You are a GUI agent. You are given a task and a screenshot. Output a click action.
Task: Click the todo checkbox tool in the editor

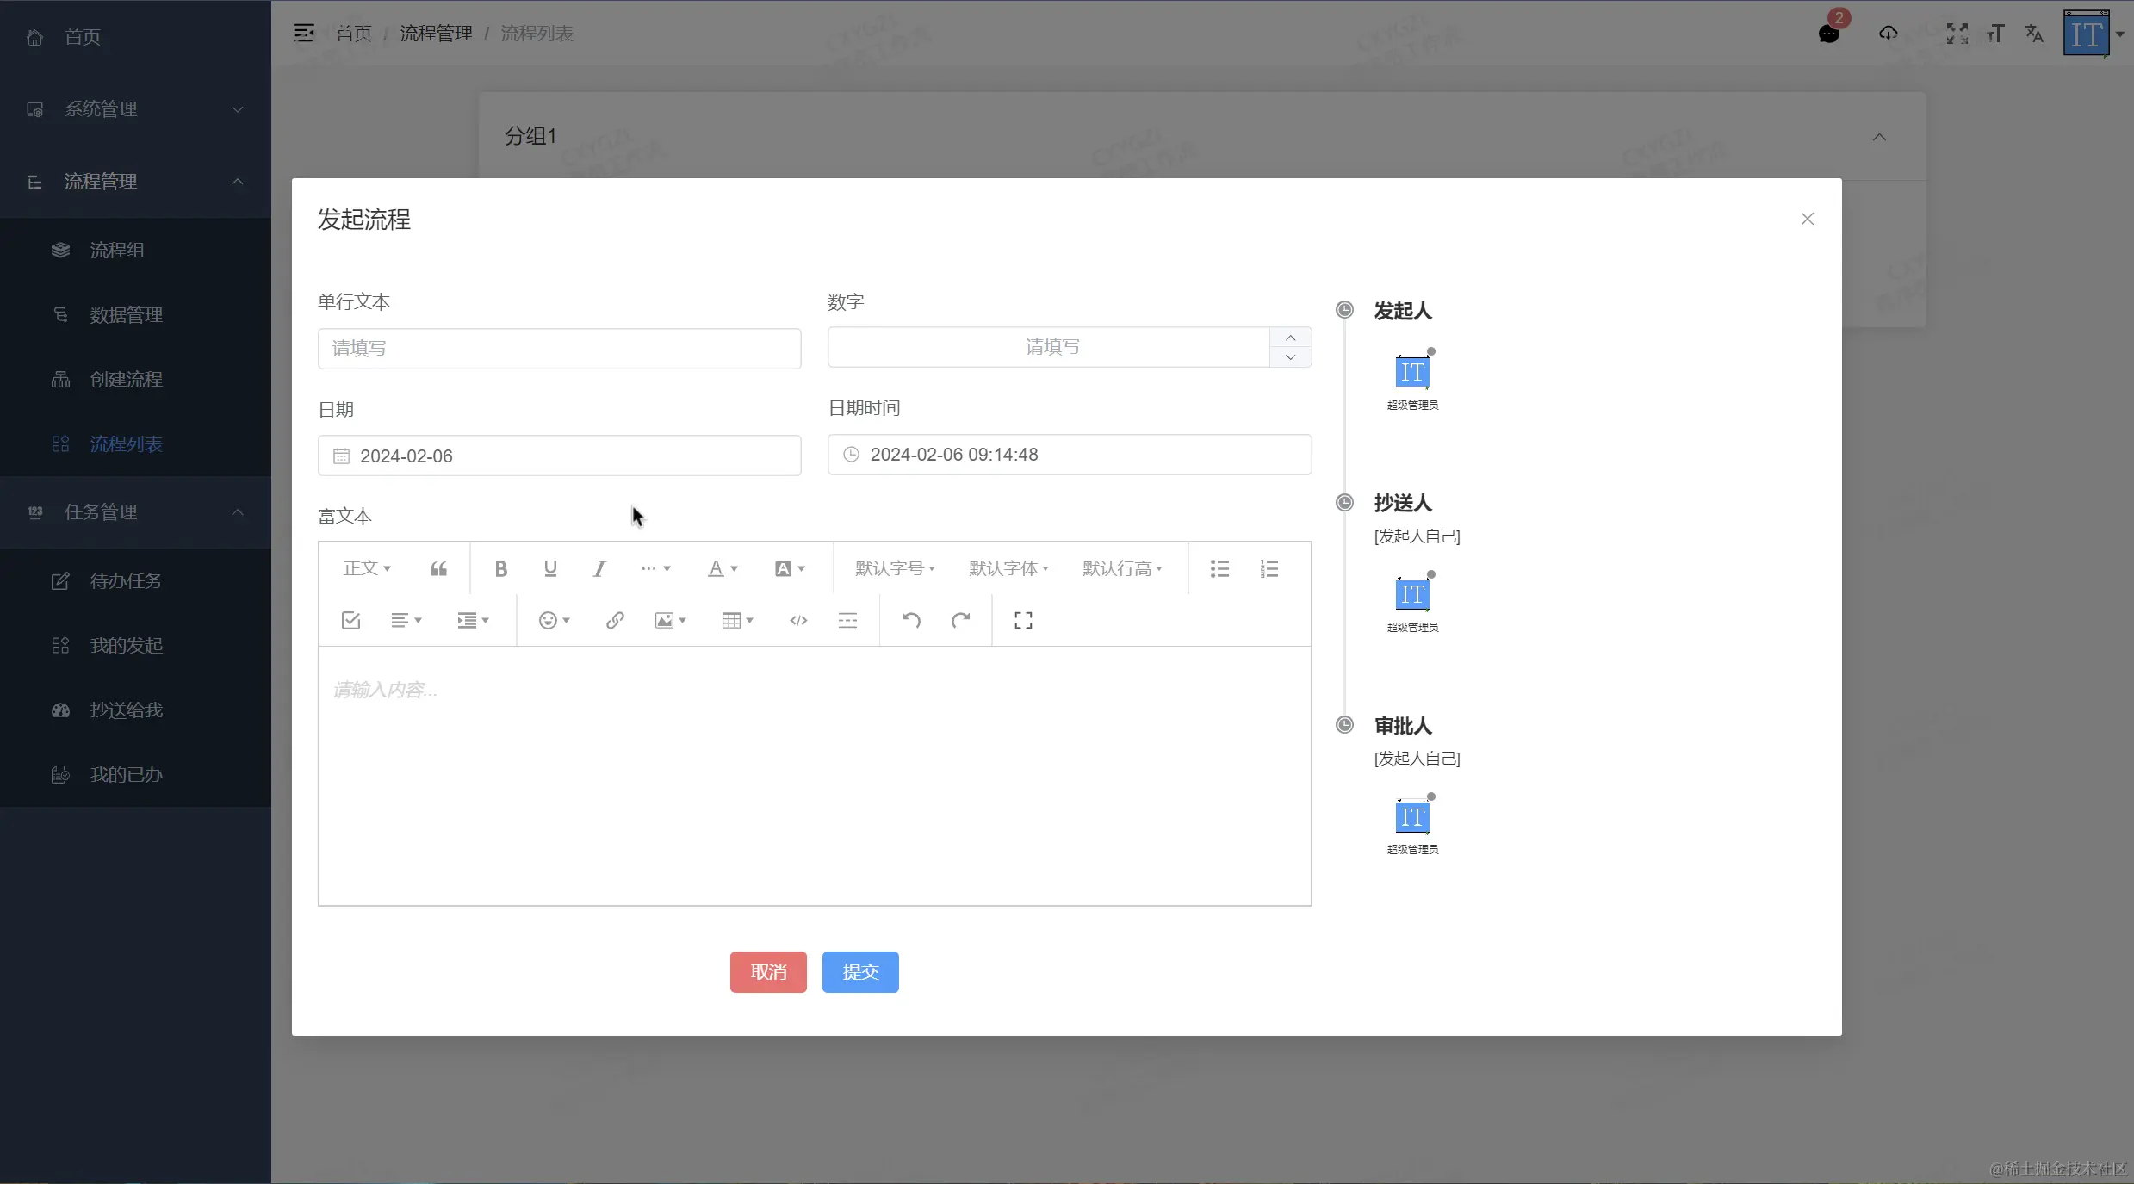[350, 620]
